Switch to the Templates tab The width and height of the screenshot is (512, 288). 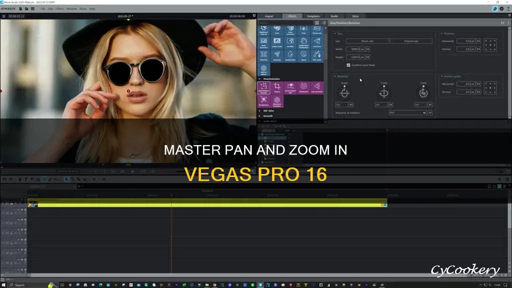[x=313, y=16]
